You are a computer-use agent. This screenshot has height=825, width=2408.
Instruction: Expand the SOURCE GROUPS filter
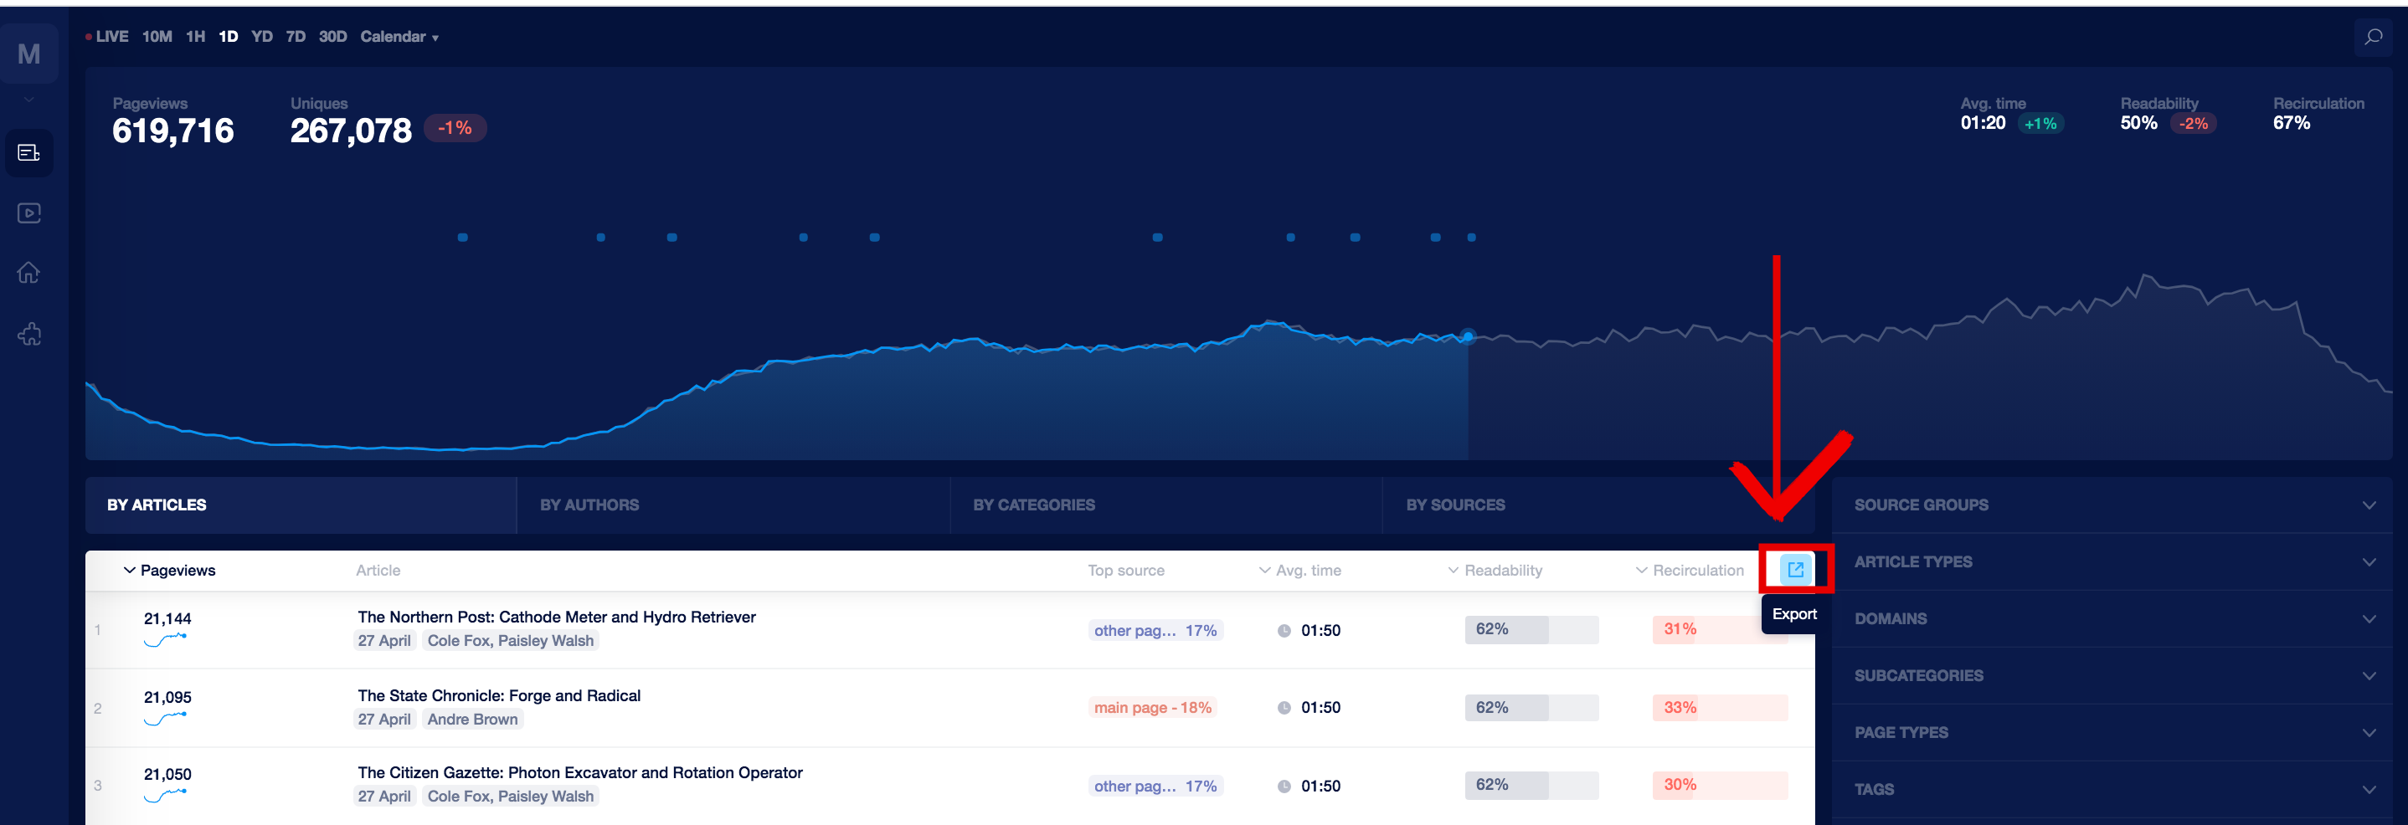2112,505
